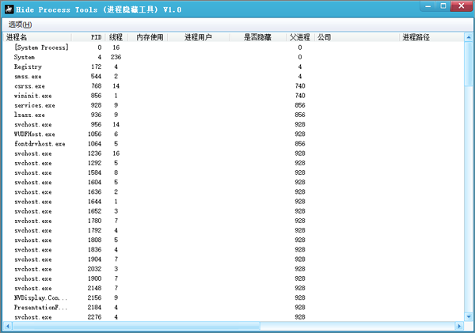The height and width of the screenshot is (333, 475).
Task: Click horizontal scrollbar right arrow
Action: coord(459,326)
